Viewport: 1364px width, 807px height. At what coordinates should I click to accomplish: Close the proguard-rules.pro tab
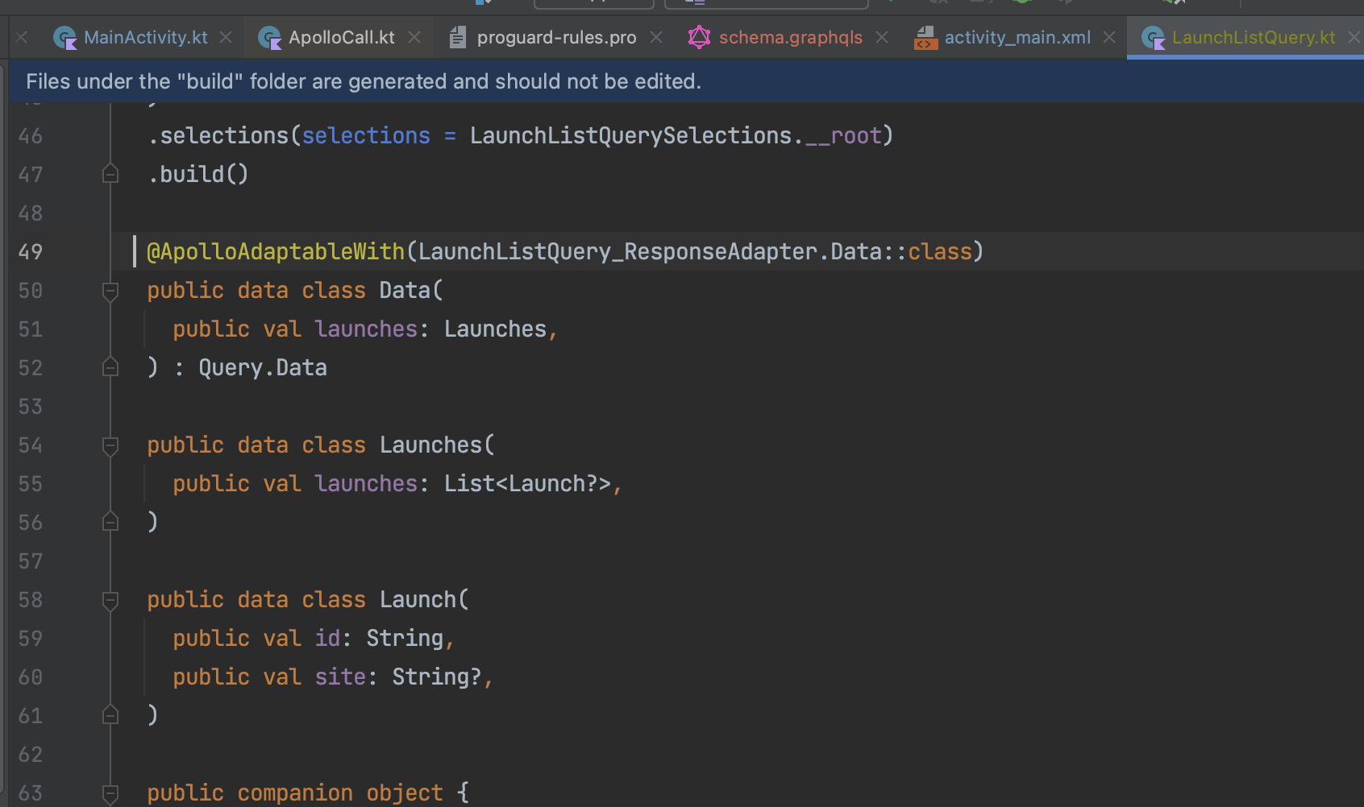pos(656,37)
